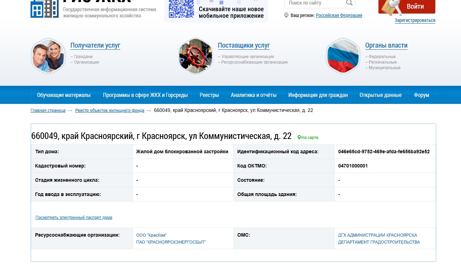Open the Аналитика и отчёты menu item
This screenshot has width=461, height=270.
point(254,95)
